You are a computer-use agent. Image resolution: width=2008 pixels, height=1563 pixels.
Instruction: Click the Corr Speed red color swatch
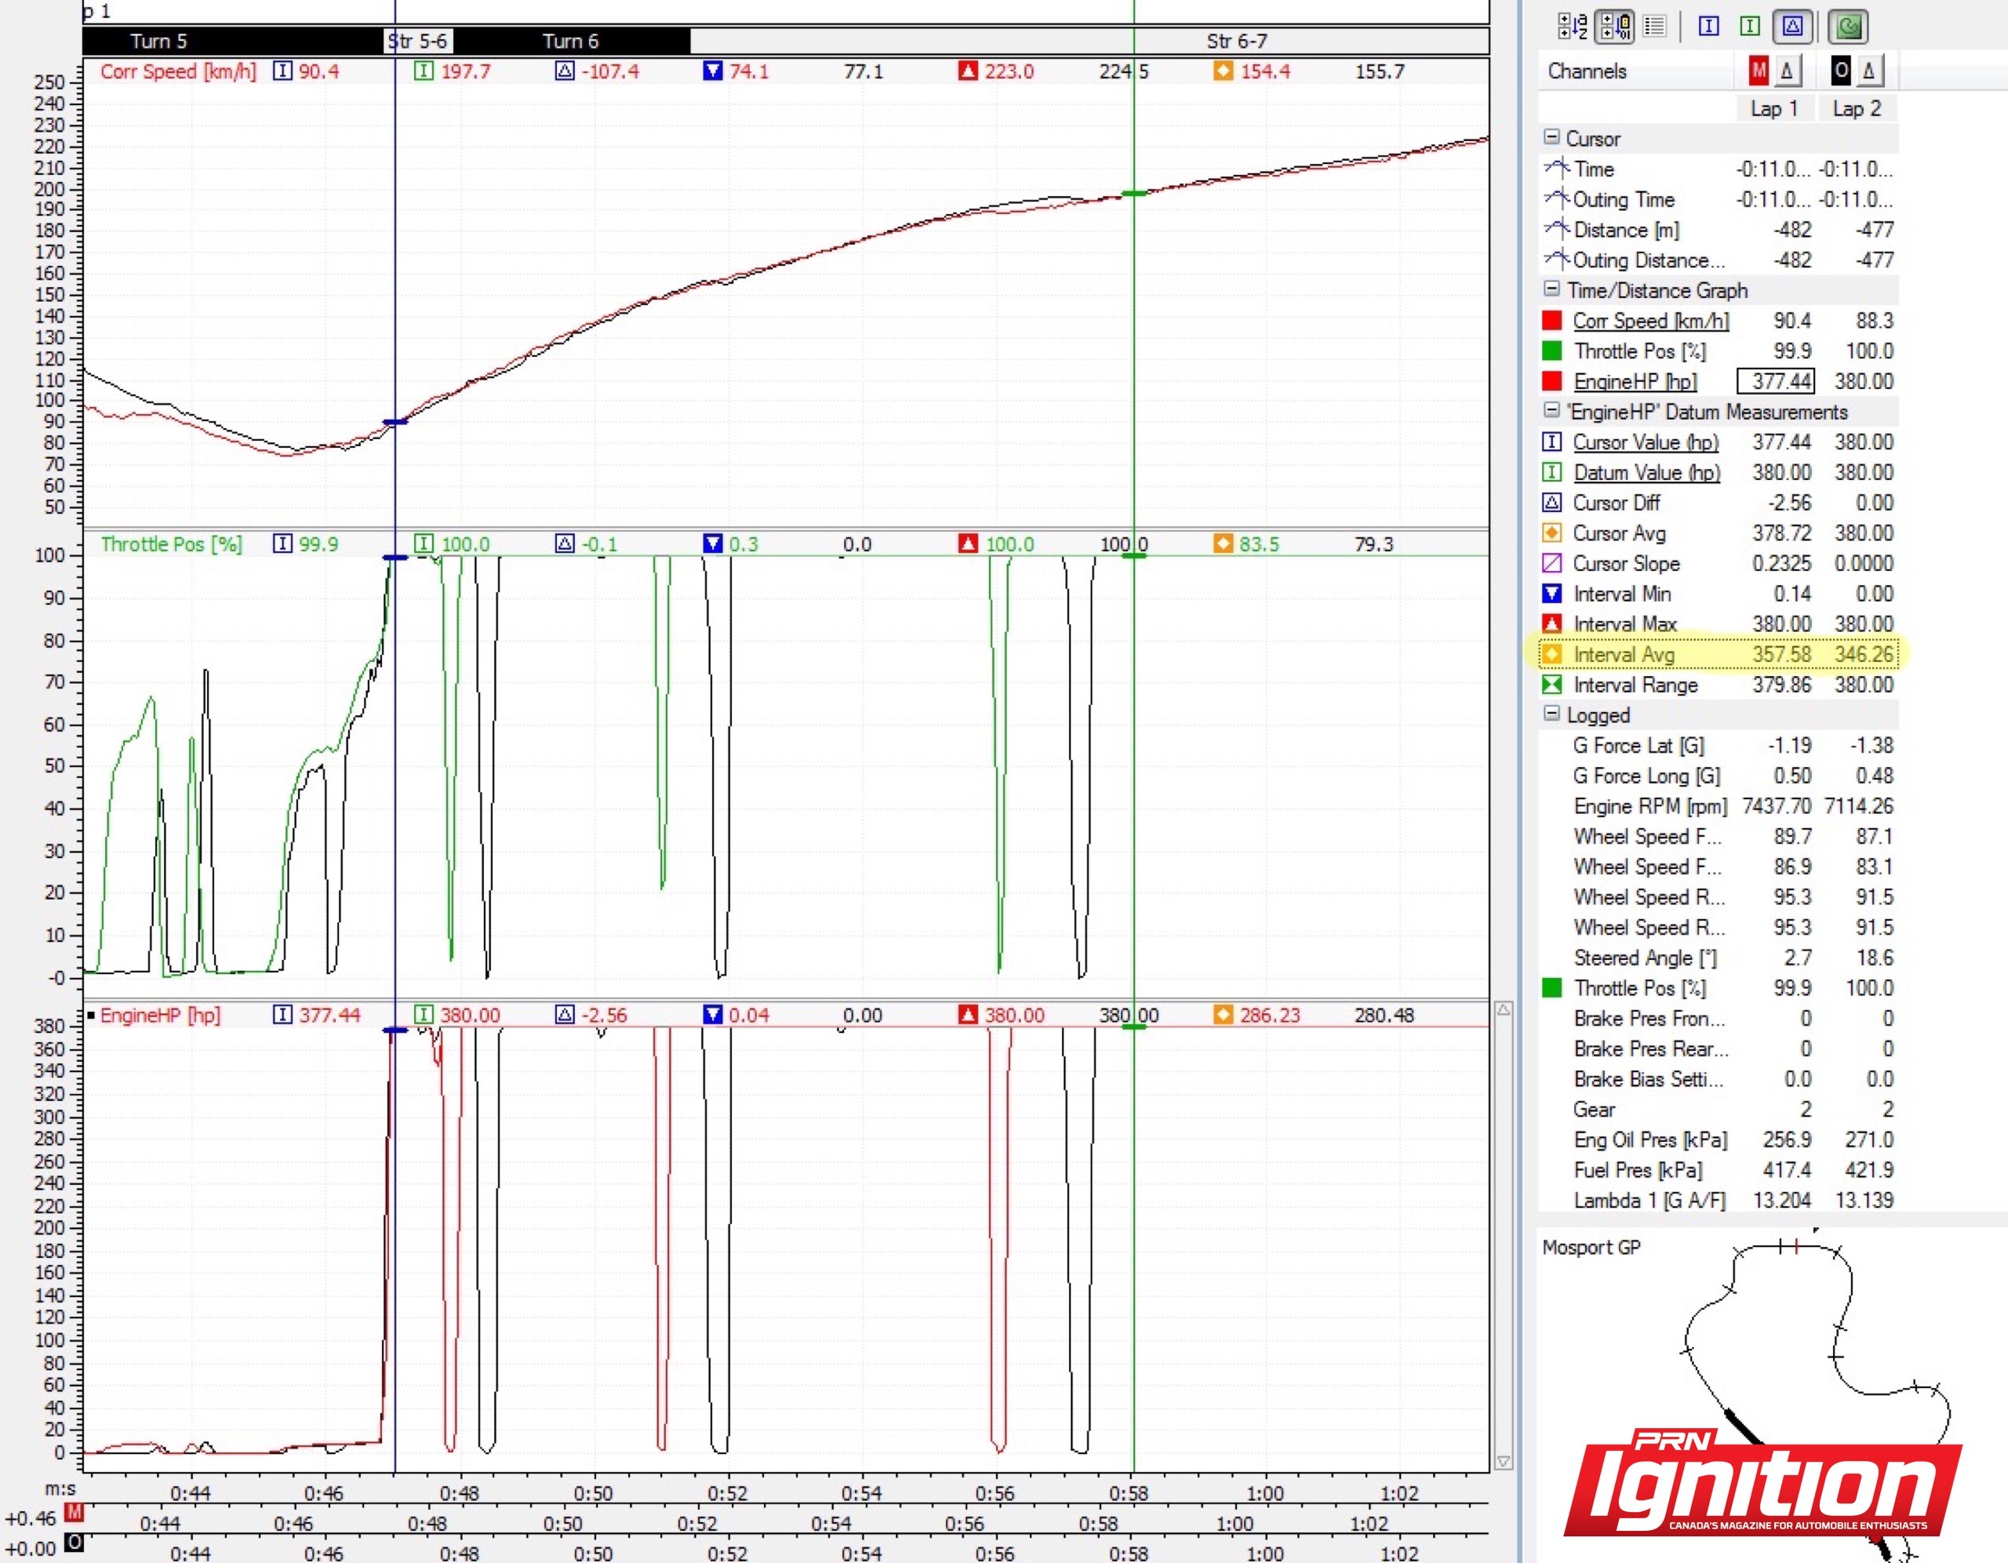tap(1552, 321)
